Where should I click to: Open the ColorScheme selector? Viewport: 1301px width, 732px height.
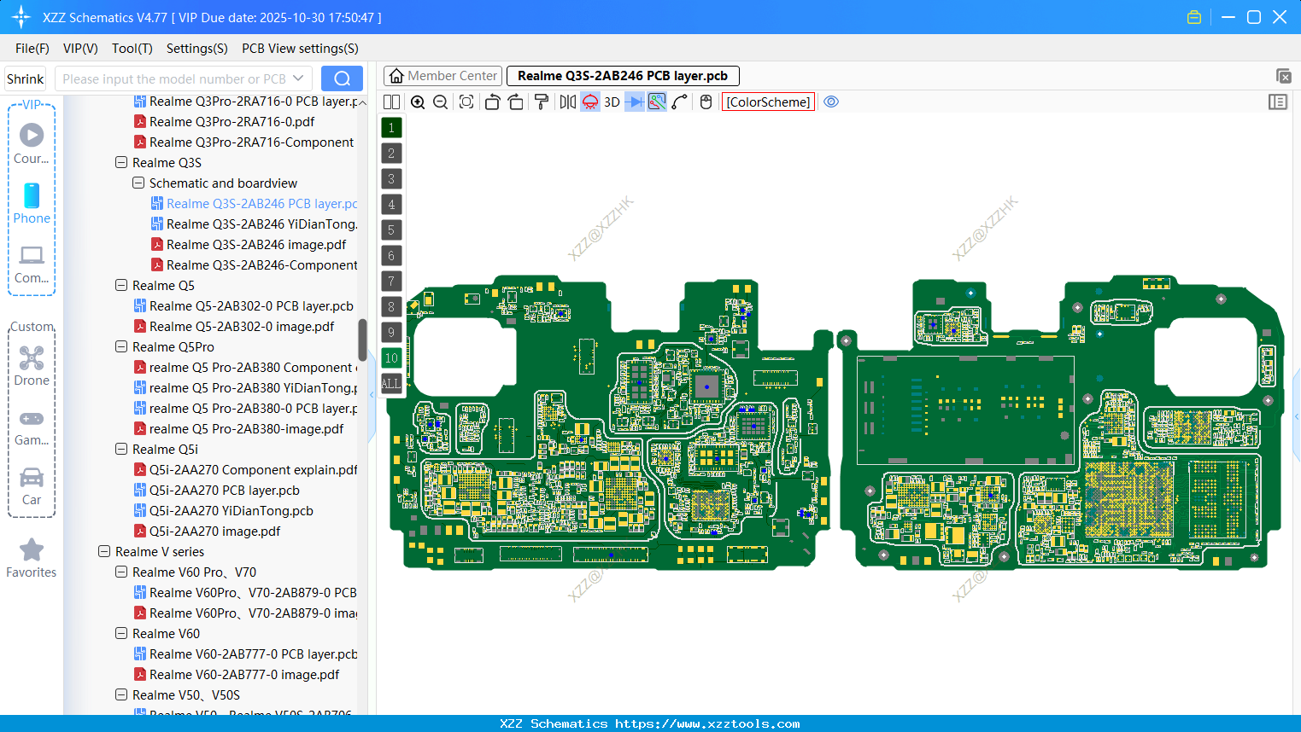tap(767, 102)
